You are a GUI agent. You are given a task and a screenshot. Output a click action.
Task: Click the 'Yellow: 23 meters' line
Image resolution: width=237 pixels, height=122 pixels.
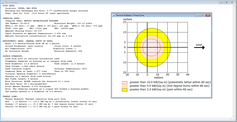[x=42, y=107]
